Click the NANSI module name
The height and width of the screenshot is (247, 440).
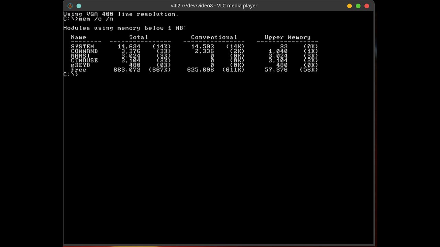[81, 56]
